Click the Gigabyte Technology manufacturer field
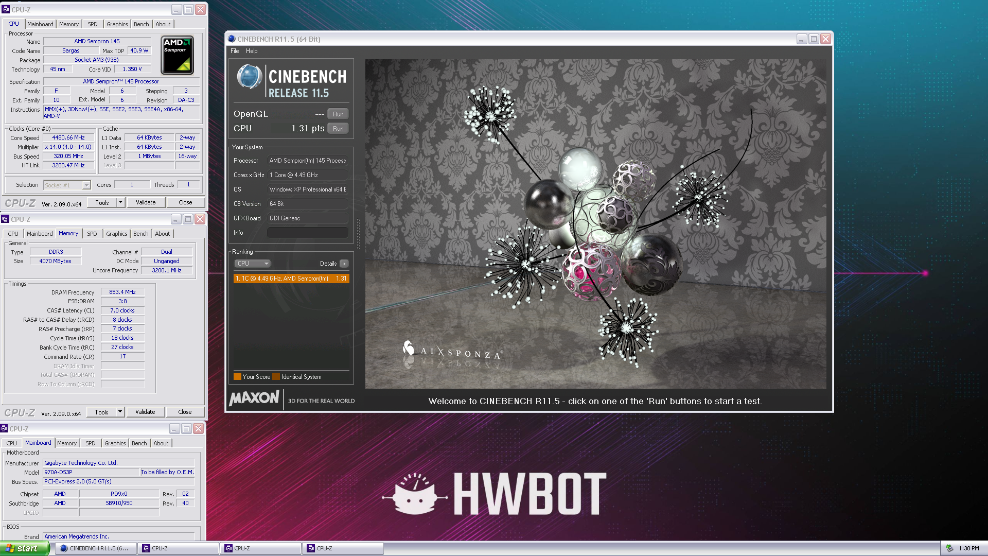Screen dimensions: 988x556 pos(119,463)
